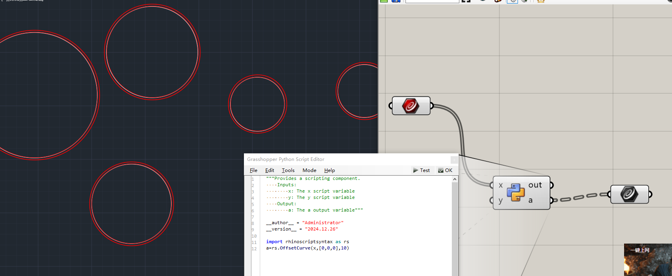Image resolution: width=672 pixels, height=276 pixels.
Task: Click the a output on Python component
Action: tap(531, 200)
